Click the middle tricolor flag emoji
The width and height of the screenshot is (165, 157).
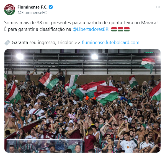tap(120, 29)
